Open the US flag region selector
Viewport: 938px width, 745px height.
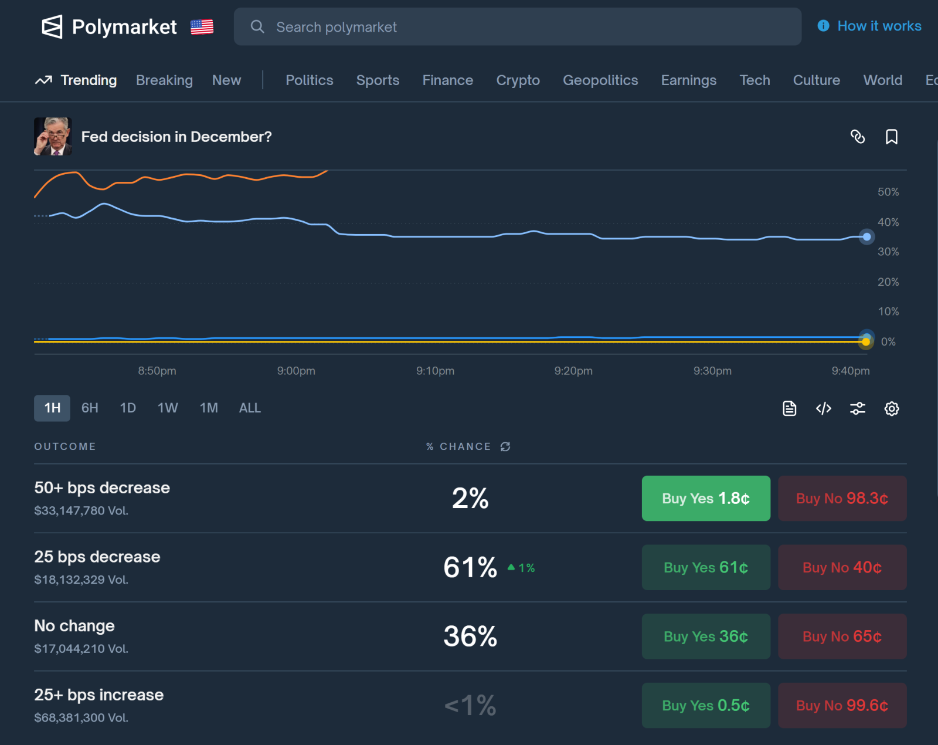(202, 27)
